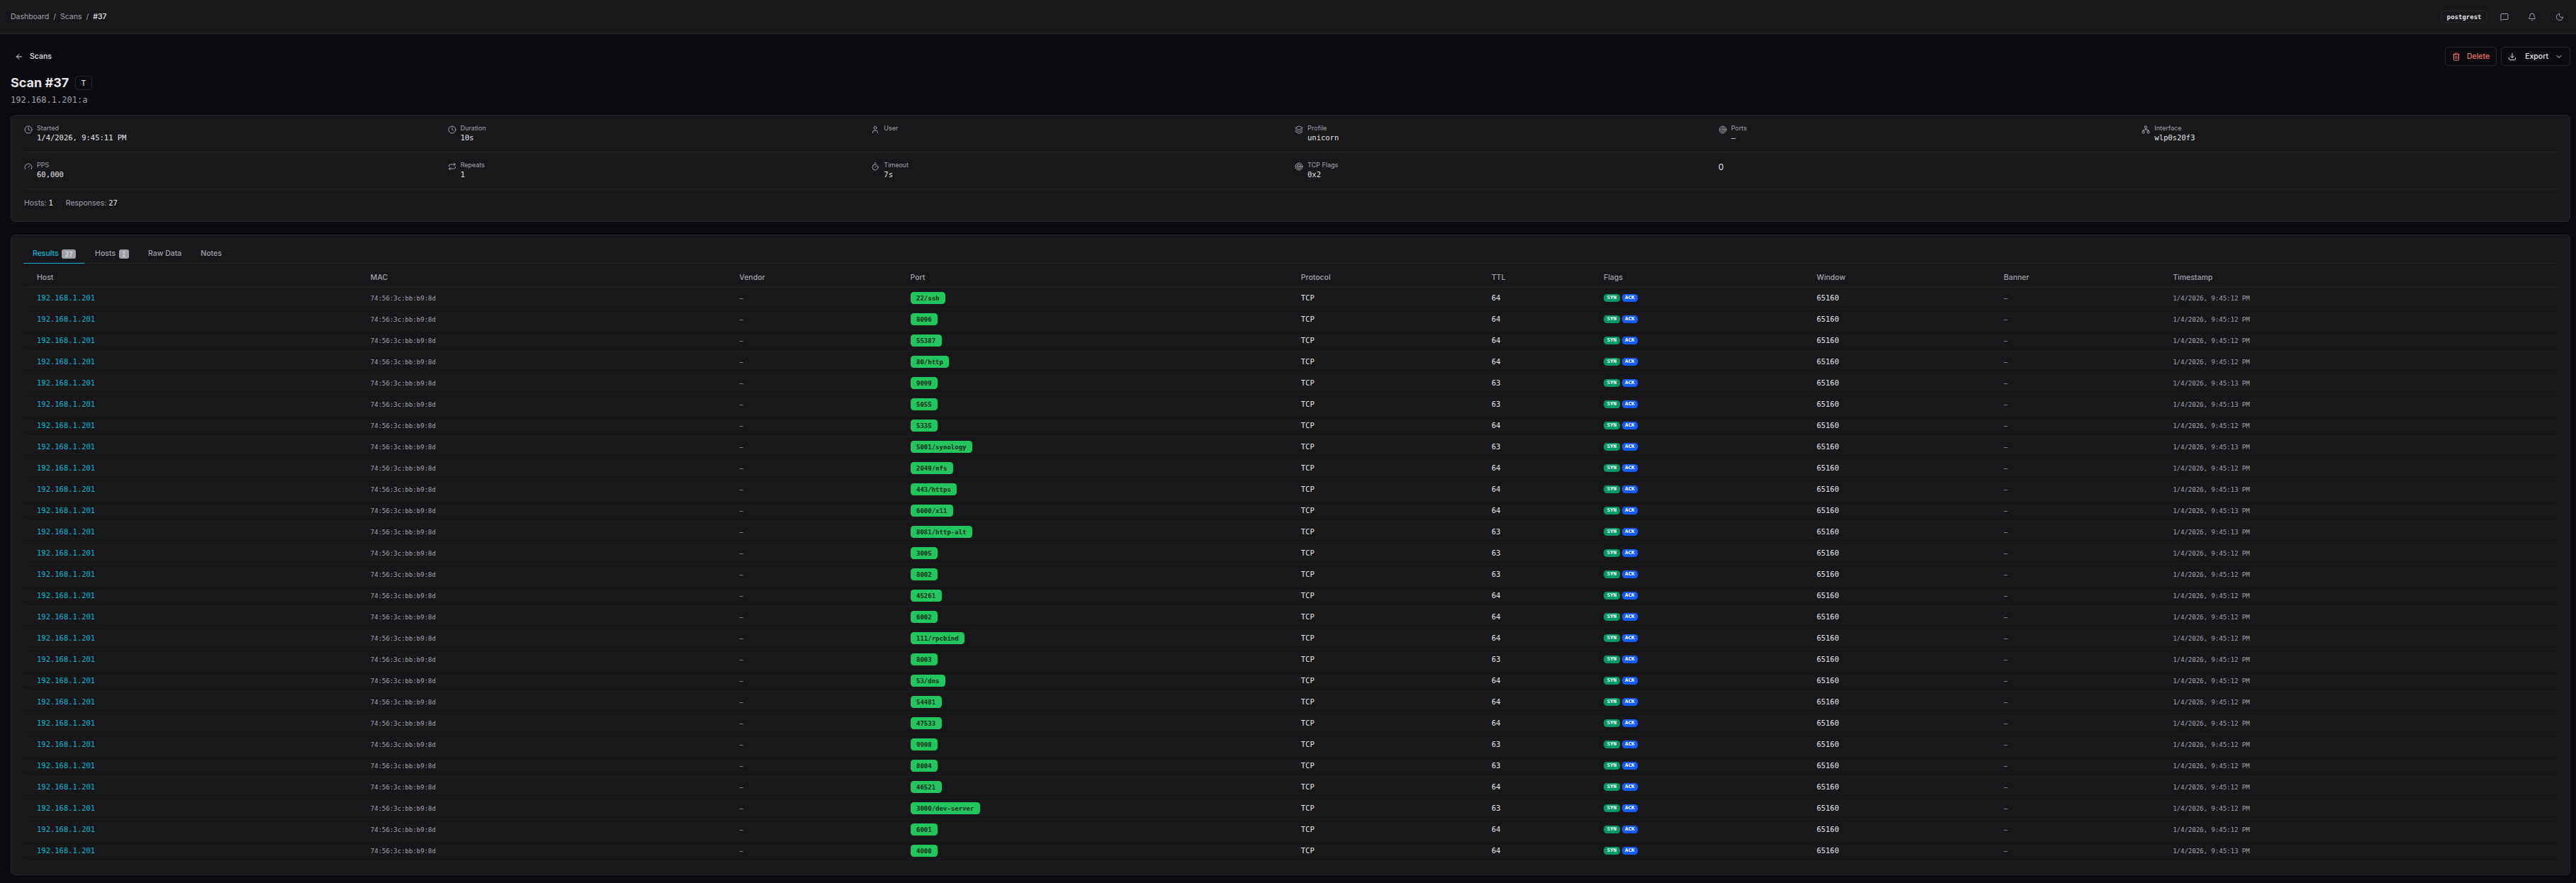Image resolution: width=2576 pixels, height=883 pixels.
Task: Click the back arrow beside Scans
Action: 19,57
